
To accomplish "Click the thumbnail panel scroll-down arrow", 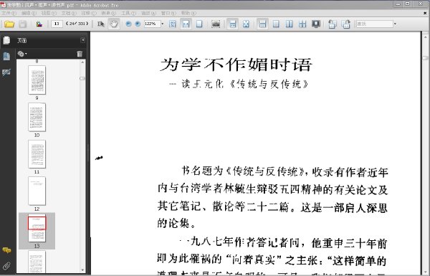I will [82, 270].
